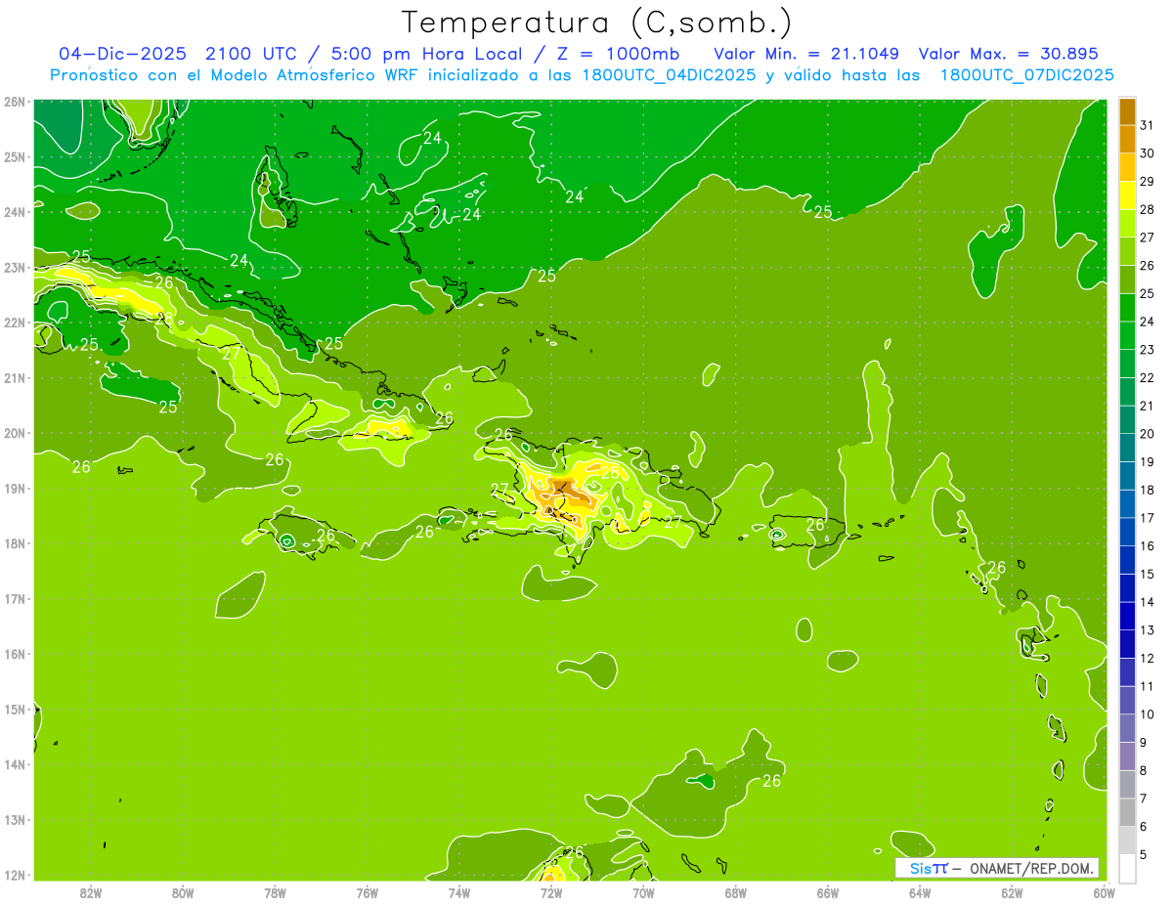The image size is (1173, 906).
Task: Click the 64W longitude axis label
Action: (920, 892)
